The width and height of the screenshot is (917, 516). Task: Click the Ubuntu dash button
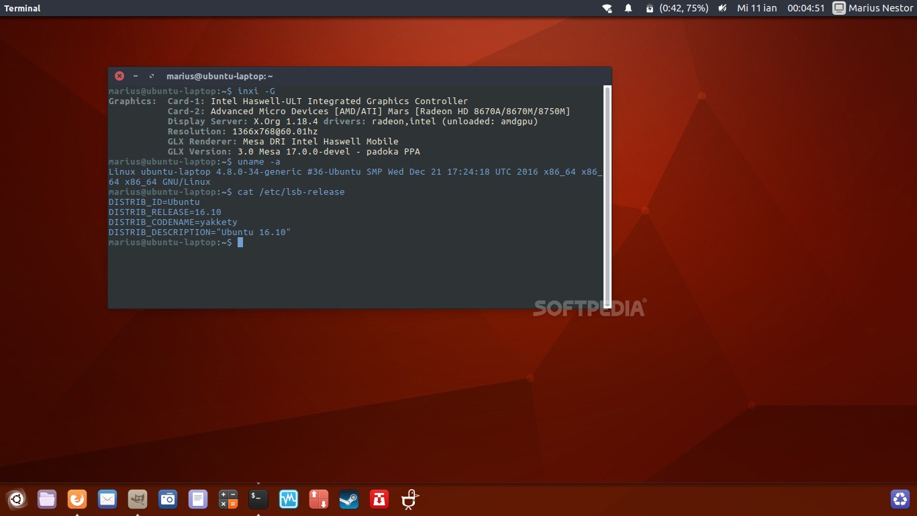[x=16, y=499]
